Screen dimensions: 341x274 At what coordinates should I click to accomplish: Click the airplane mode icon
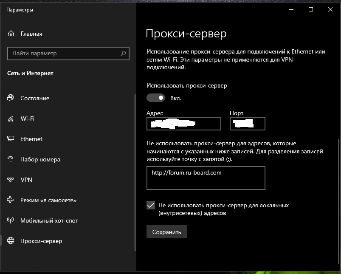pyautogui.click(x=11, y=200)
